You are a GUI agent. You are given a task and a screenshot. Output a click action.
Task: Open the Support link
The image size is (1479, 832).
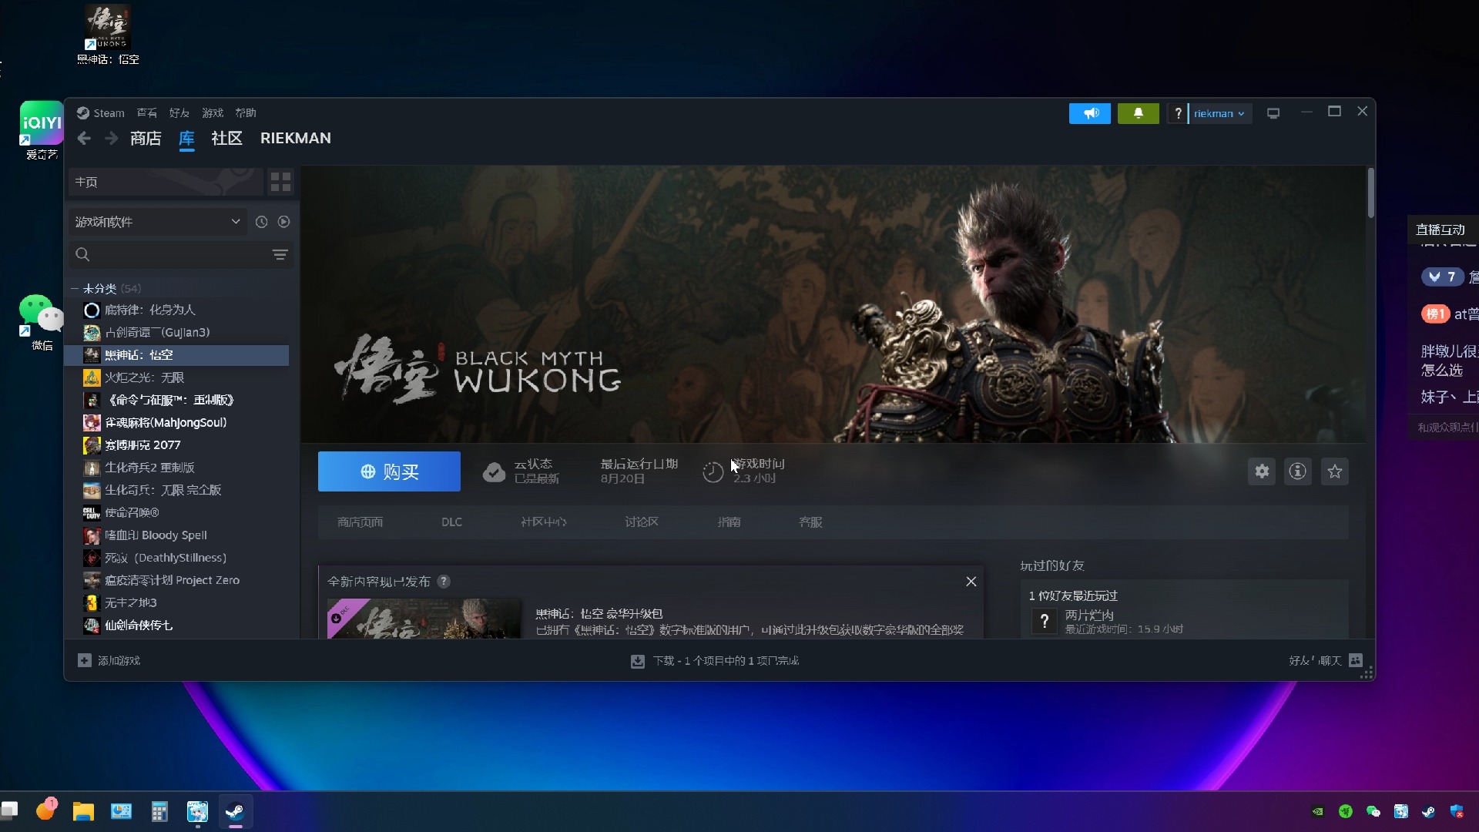click(x=810, y=522)
